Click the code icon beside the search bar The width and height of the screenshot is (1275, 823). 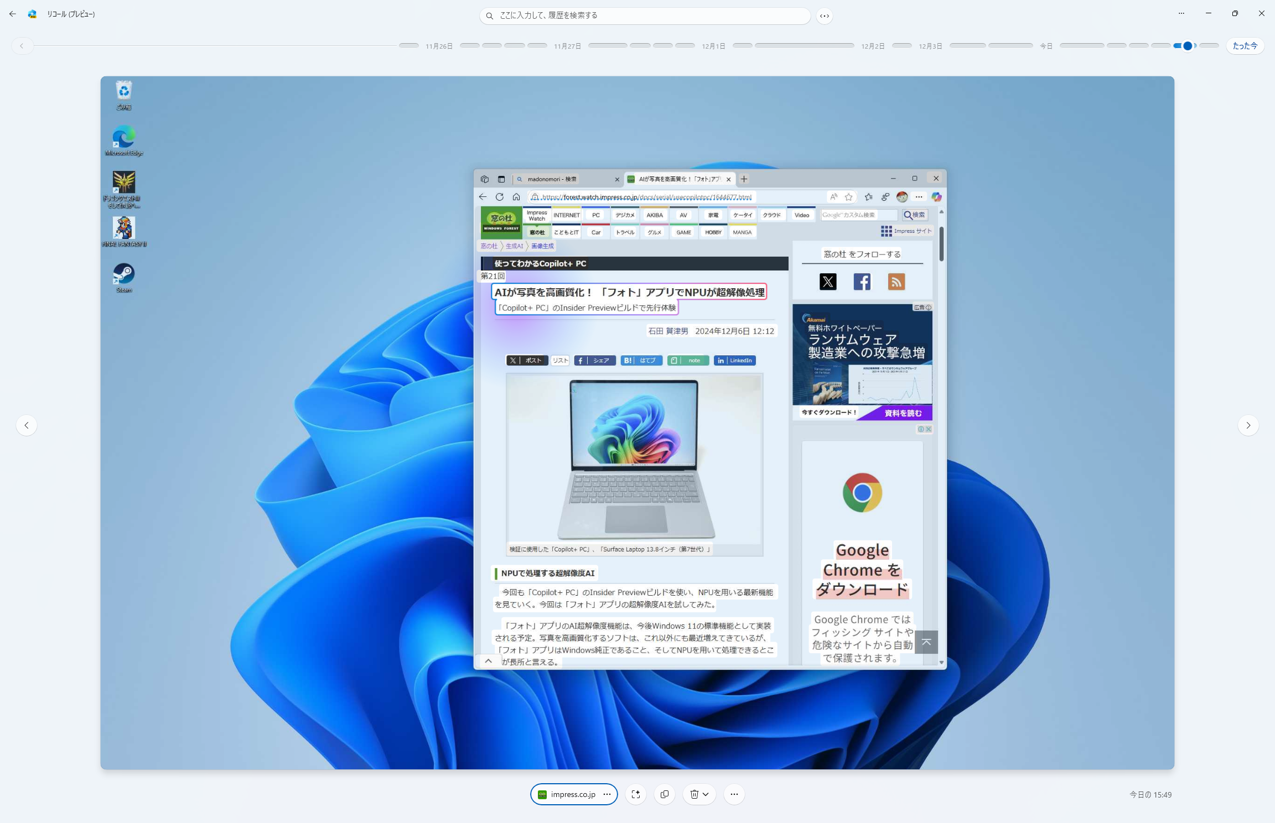pyautogui.click(x=825, y=16)
